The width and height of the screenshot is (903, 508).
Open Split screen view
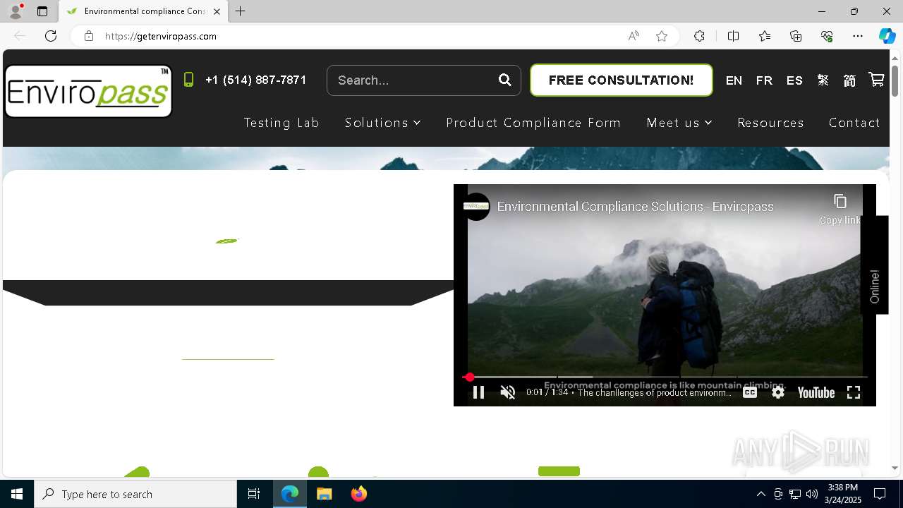tap(733, 36)
